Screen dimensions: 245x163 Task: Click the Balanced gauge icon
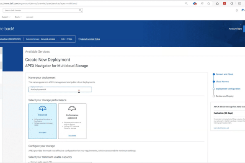(42, 108)
